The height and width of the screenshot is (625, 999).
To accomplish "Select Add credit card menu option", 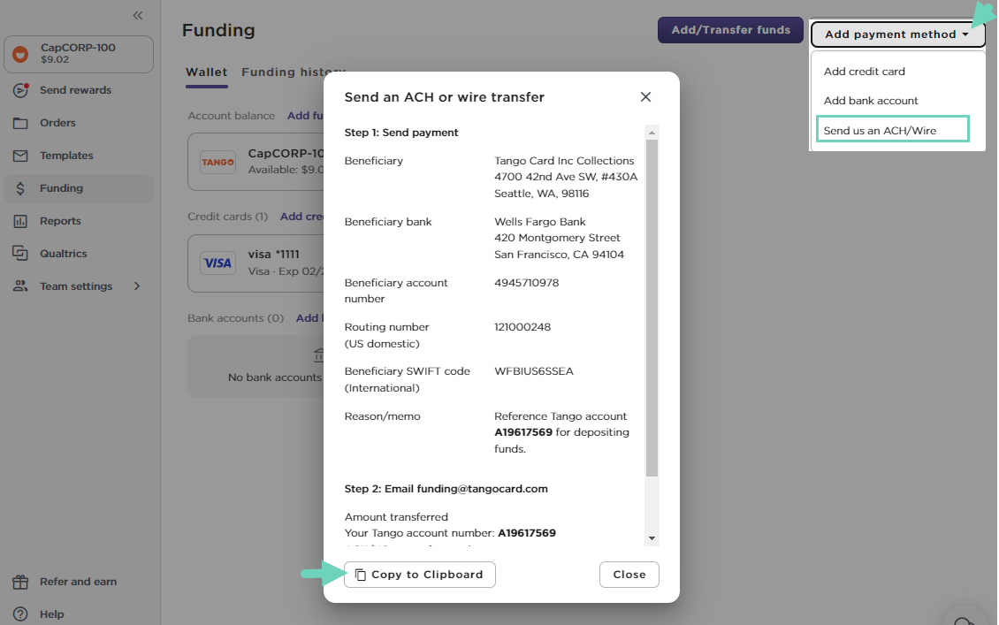I will tap(864, 72).
